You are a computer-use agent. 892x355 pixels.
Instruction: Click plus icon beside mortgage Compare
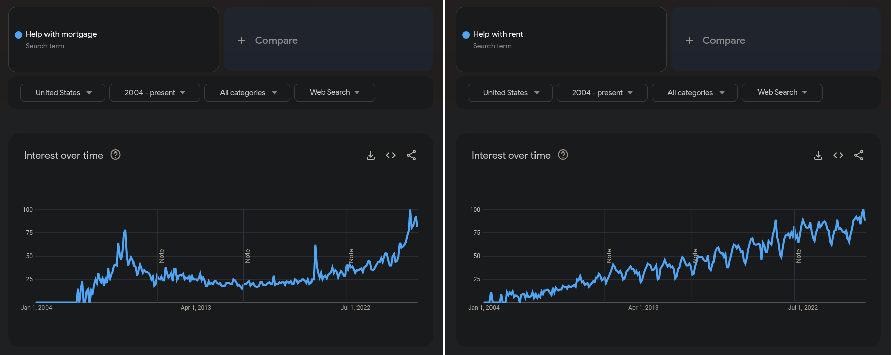coord(242,40)
